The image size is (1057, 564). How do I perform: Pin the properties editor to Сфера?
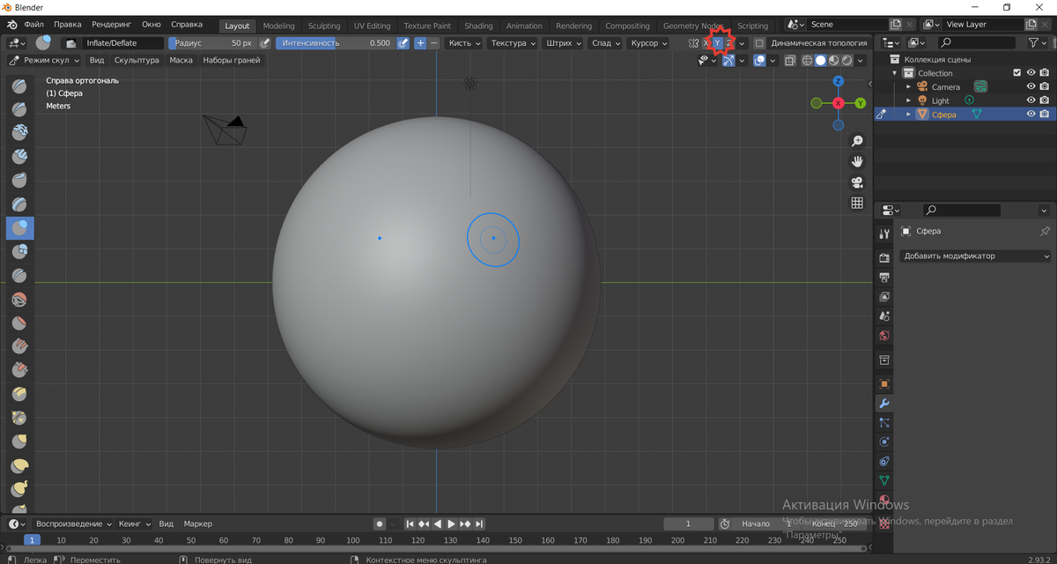click(x=1045, y=231)
